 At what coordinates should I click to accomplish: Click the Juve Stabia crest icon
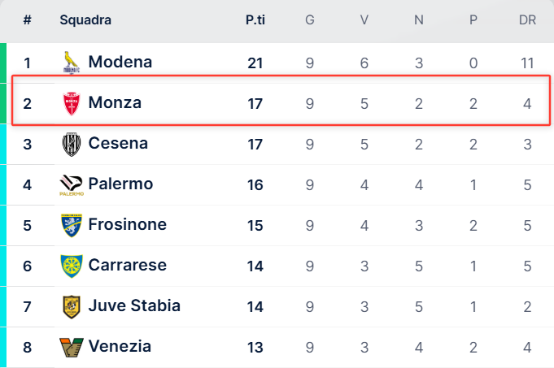tap(72, 306)
